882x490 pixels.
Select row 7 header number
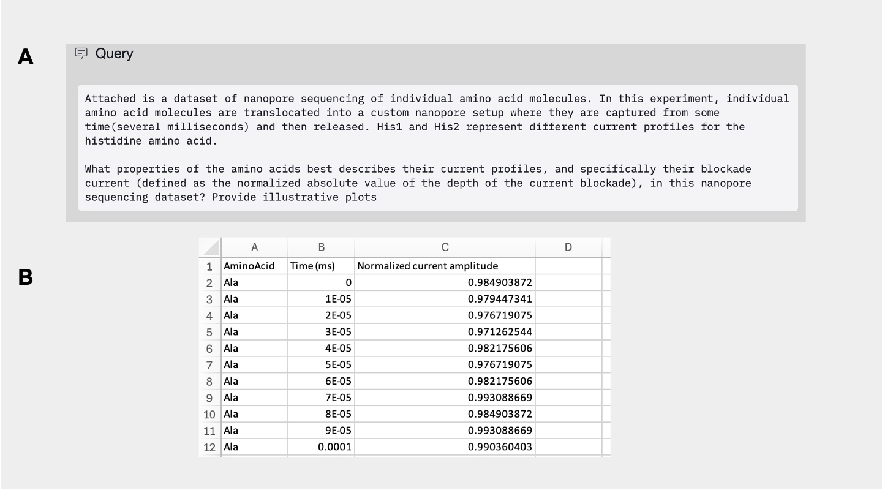210,365
